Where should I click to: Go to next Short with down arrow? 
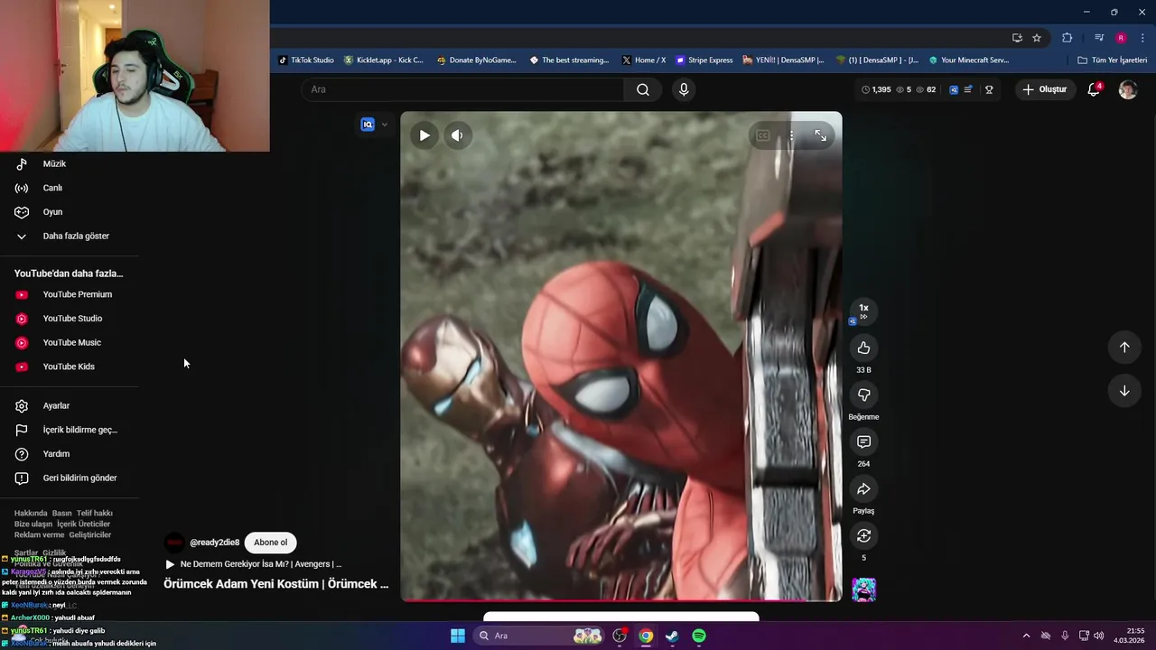click(1124, 391)
